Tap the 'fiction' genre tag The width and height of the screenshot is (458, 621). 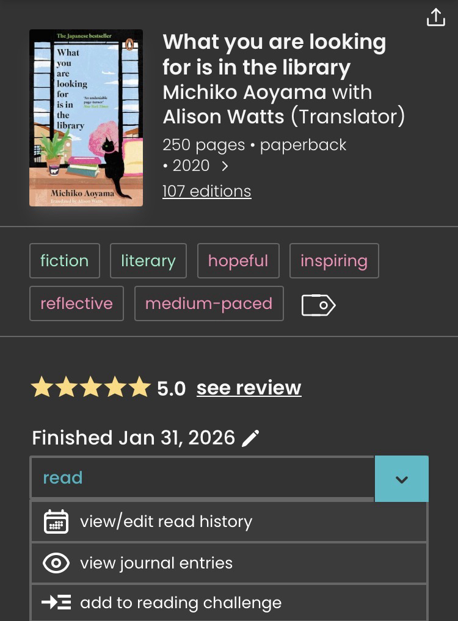[64, 261]
